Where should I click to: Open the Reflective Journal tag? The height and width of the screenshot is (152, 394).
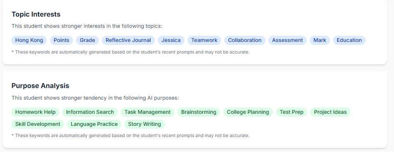[x=128, y=40]
